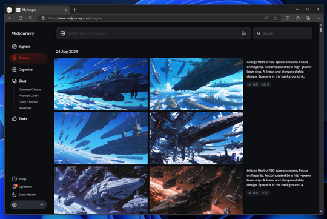Open Updates notifications
Image resolution: width=327 pixels, height=219 pixels.
tap(22, 187)
